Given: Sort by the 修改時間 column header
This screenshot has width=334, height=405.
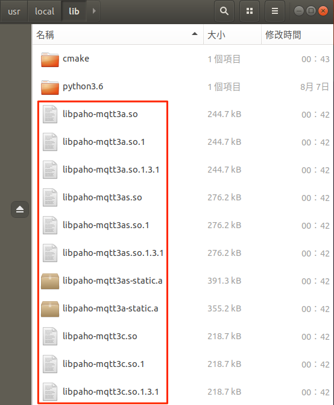Looking at the screenshot, I should coord(298,34).
